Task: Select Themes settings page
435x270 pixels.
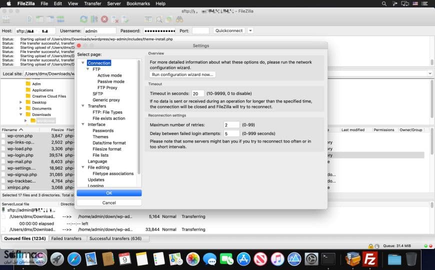Action: pyautogui.click(x=100, y=137)
